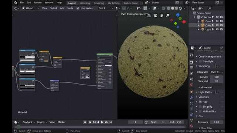
Task: Open the Render menu
Action: pos(38,3)
